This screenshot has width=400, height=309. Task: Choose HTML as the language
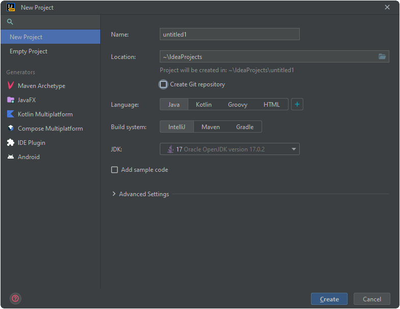pyautogui.click(x=271, y=105)
